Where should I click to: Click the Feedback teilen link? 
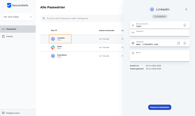[x=13, y=113]
